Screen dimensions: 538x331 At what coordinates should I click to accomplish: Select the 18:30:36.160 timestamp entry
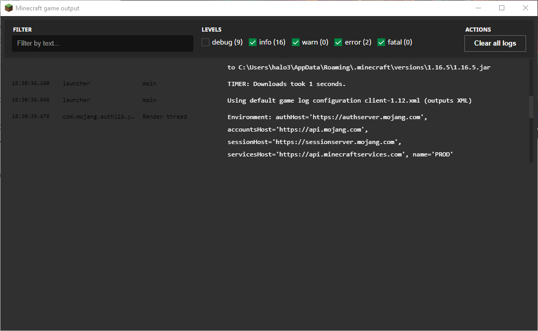pos(31,84)
